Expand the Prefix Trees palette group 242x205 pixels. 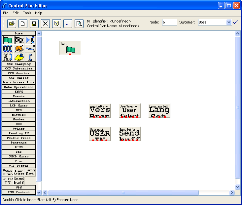pos(19,138)
